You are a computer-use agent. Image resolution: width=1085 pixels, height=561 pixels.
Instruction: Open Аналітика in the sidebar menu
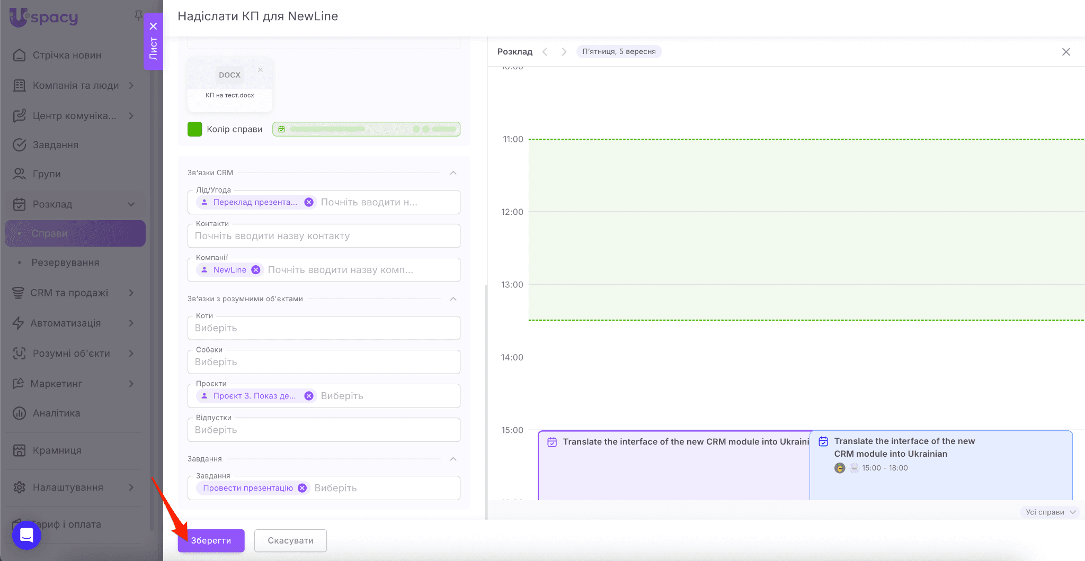pyautogui.click(x=56, y=413)
